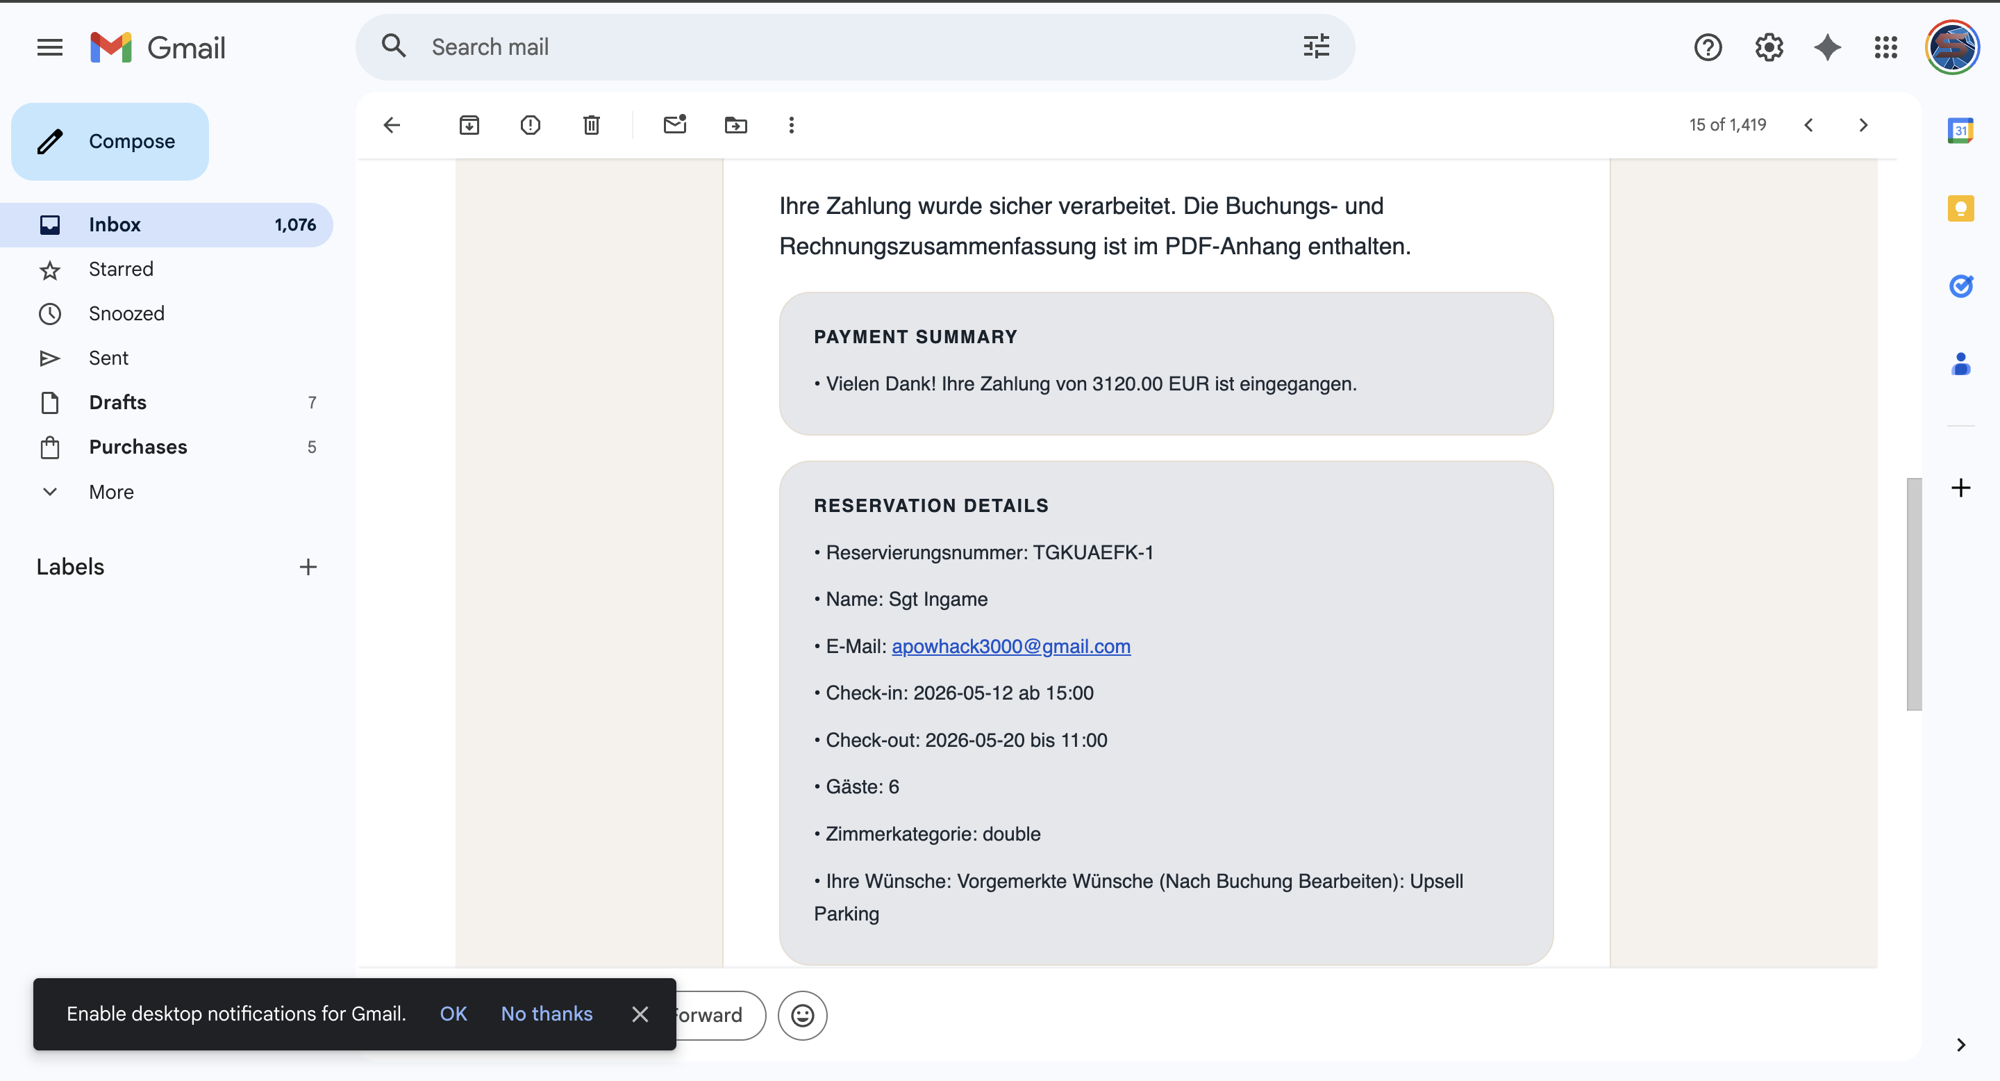This screenshot has width=2000, height=1081.
Task: Go back to inbox arrow
Action: point(392,125)
